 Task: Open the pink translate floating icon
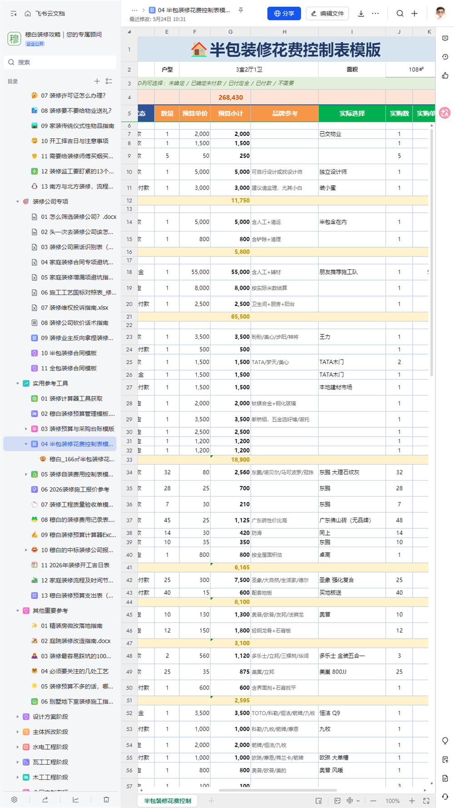click(444, 113)
